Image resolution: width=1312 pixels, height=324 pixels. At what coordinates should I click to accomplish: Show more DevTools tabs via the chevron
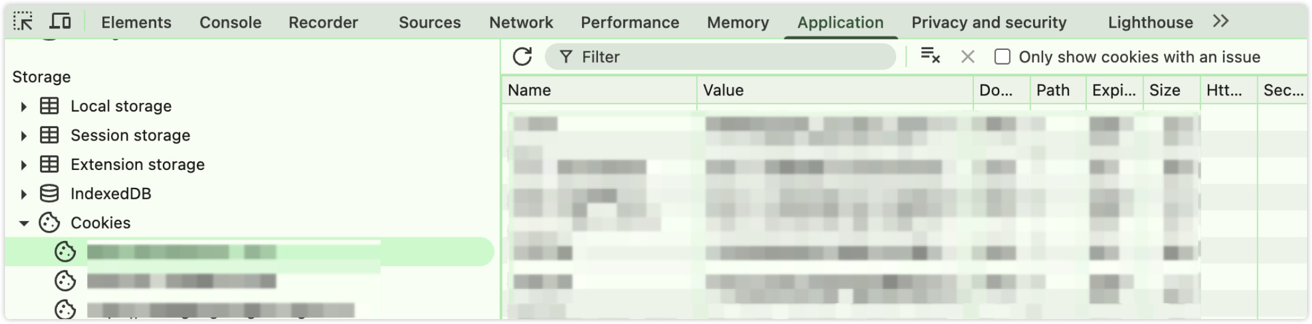(1221, 22)
